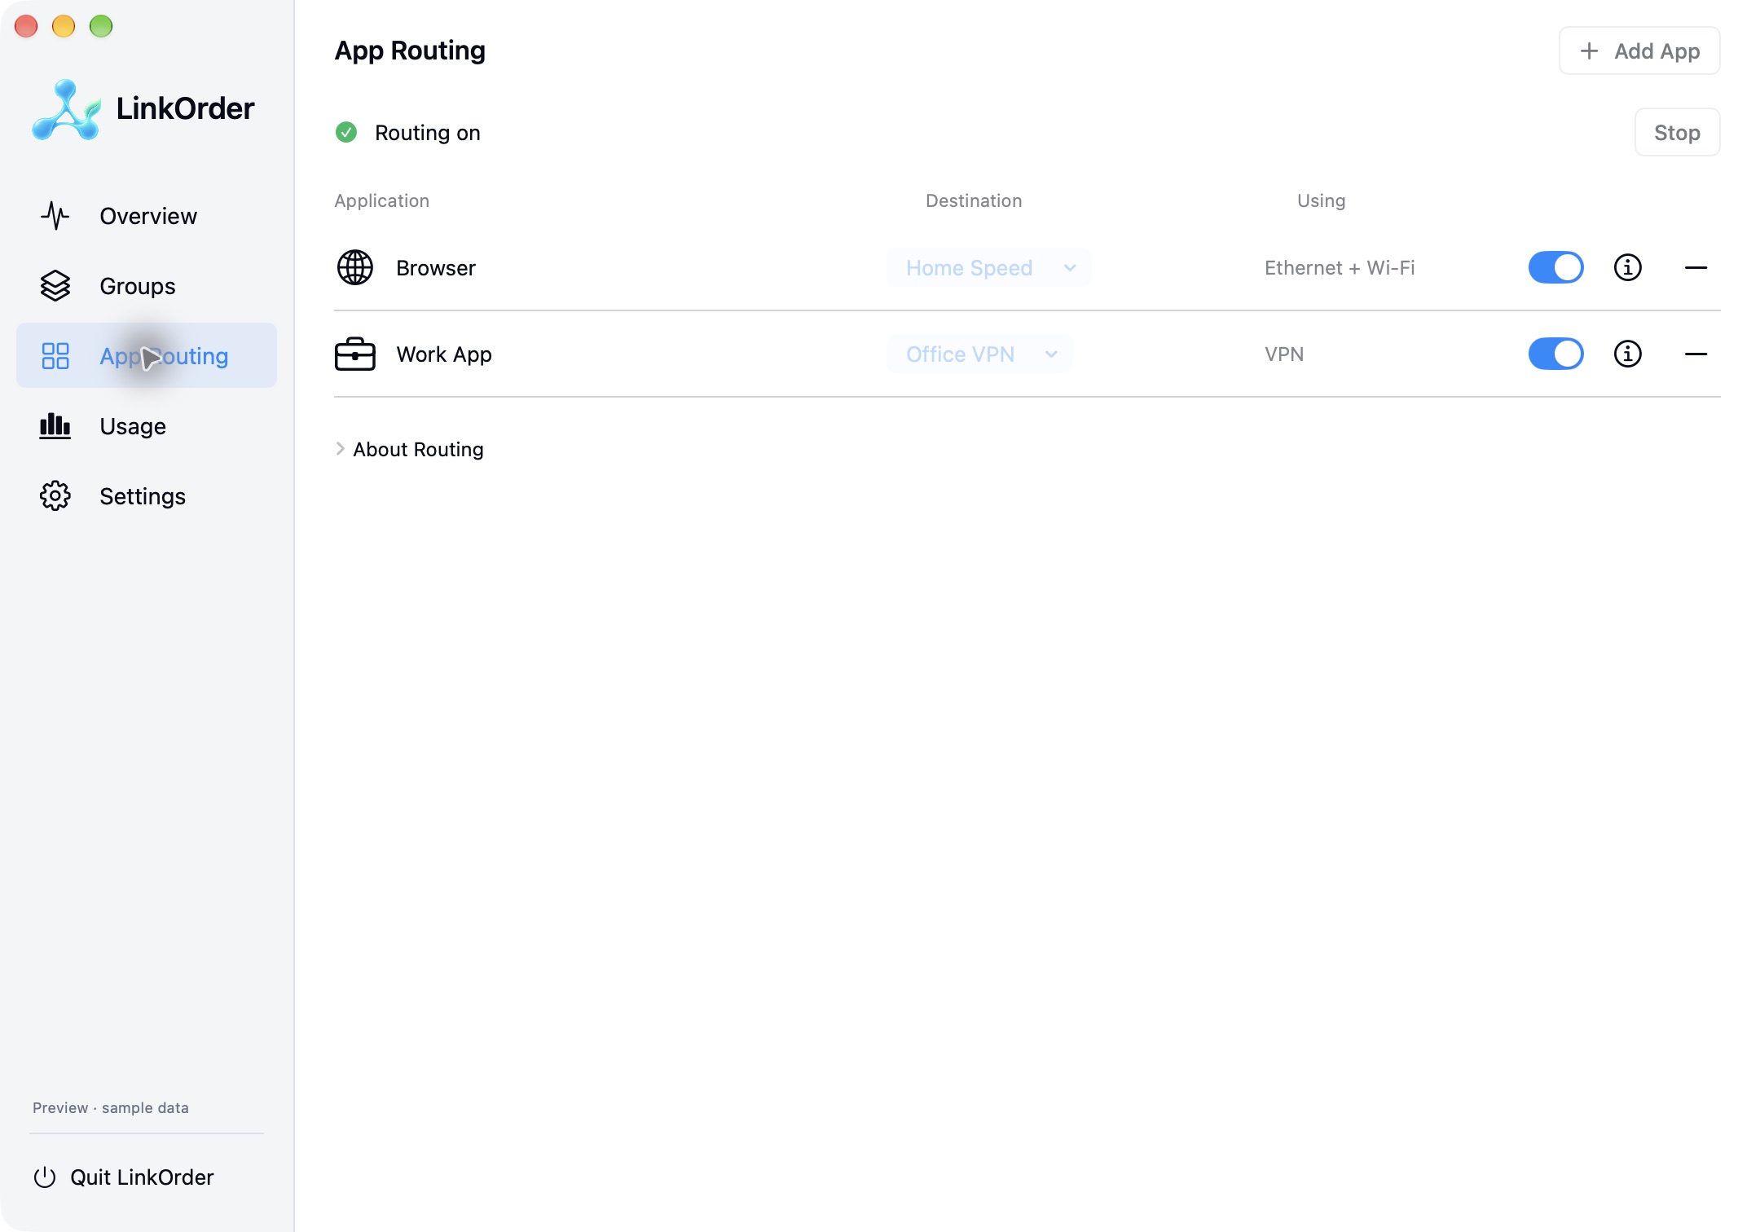Click the Groups layers icon

pyautogui.click(x=55, y=286)
